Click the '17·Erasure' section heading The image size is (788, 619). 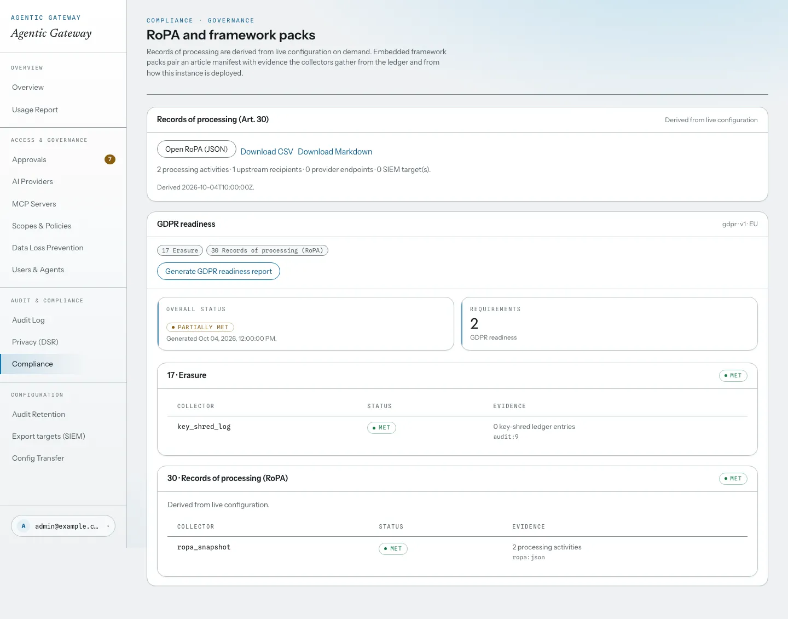click(x=187, y=375)
